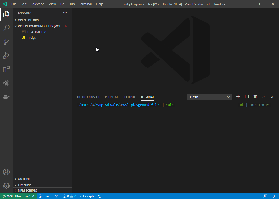The image size is (279, 199).
Task: Click the VS Code logo in title bar
Action: (x=5, y=4)
